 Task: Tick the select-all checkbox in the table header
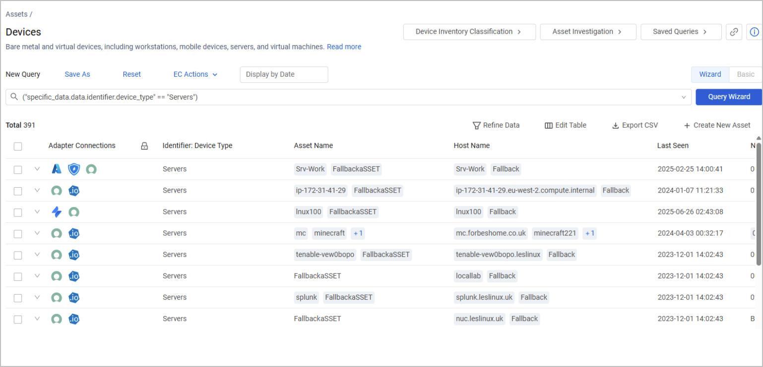18,146
